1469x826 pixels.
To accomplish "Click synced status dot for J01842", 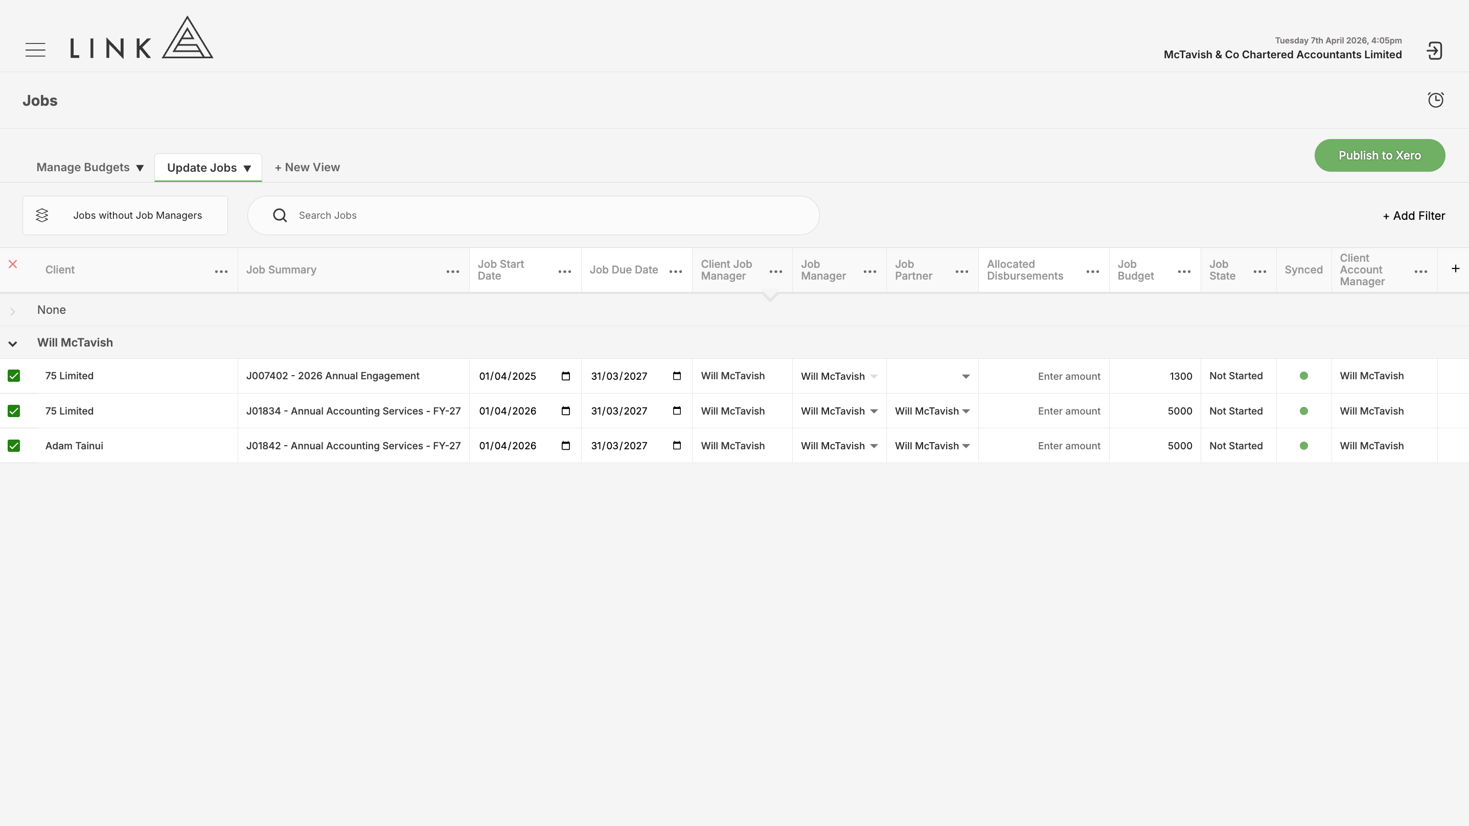I will click(x=1303, y=446).
